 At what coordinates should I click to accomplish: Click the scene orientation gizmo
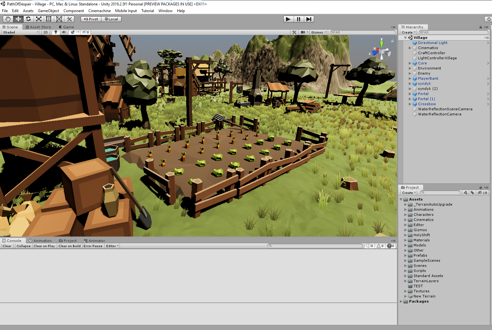382,52
